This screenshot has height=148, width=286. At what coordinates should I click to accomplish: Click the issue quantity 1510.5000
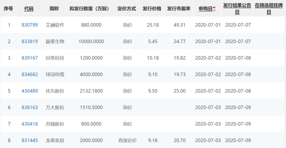[91, 107]
